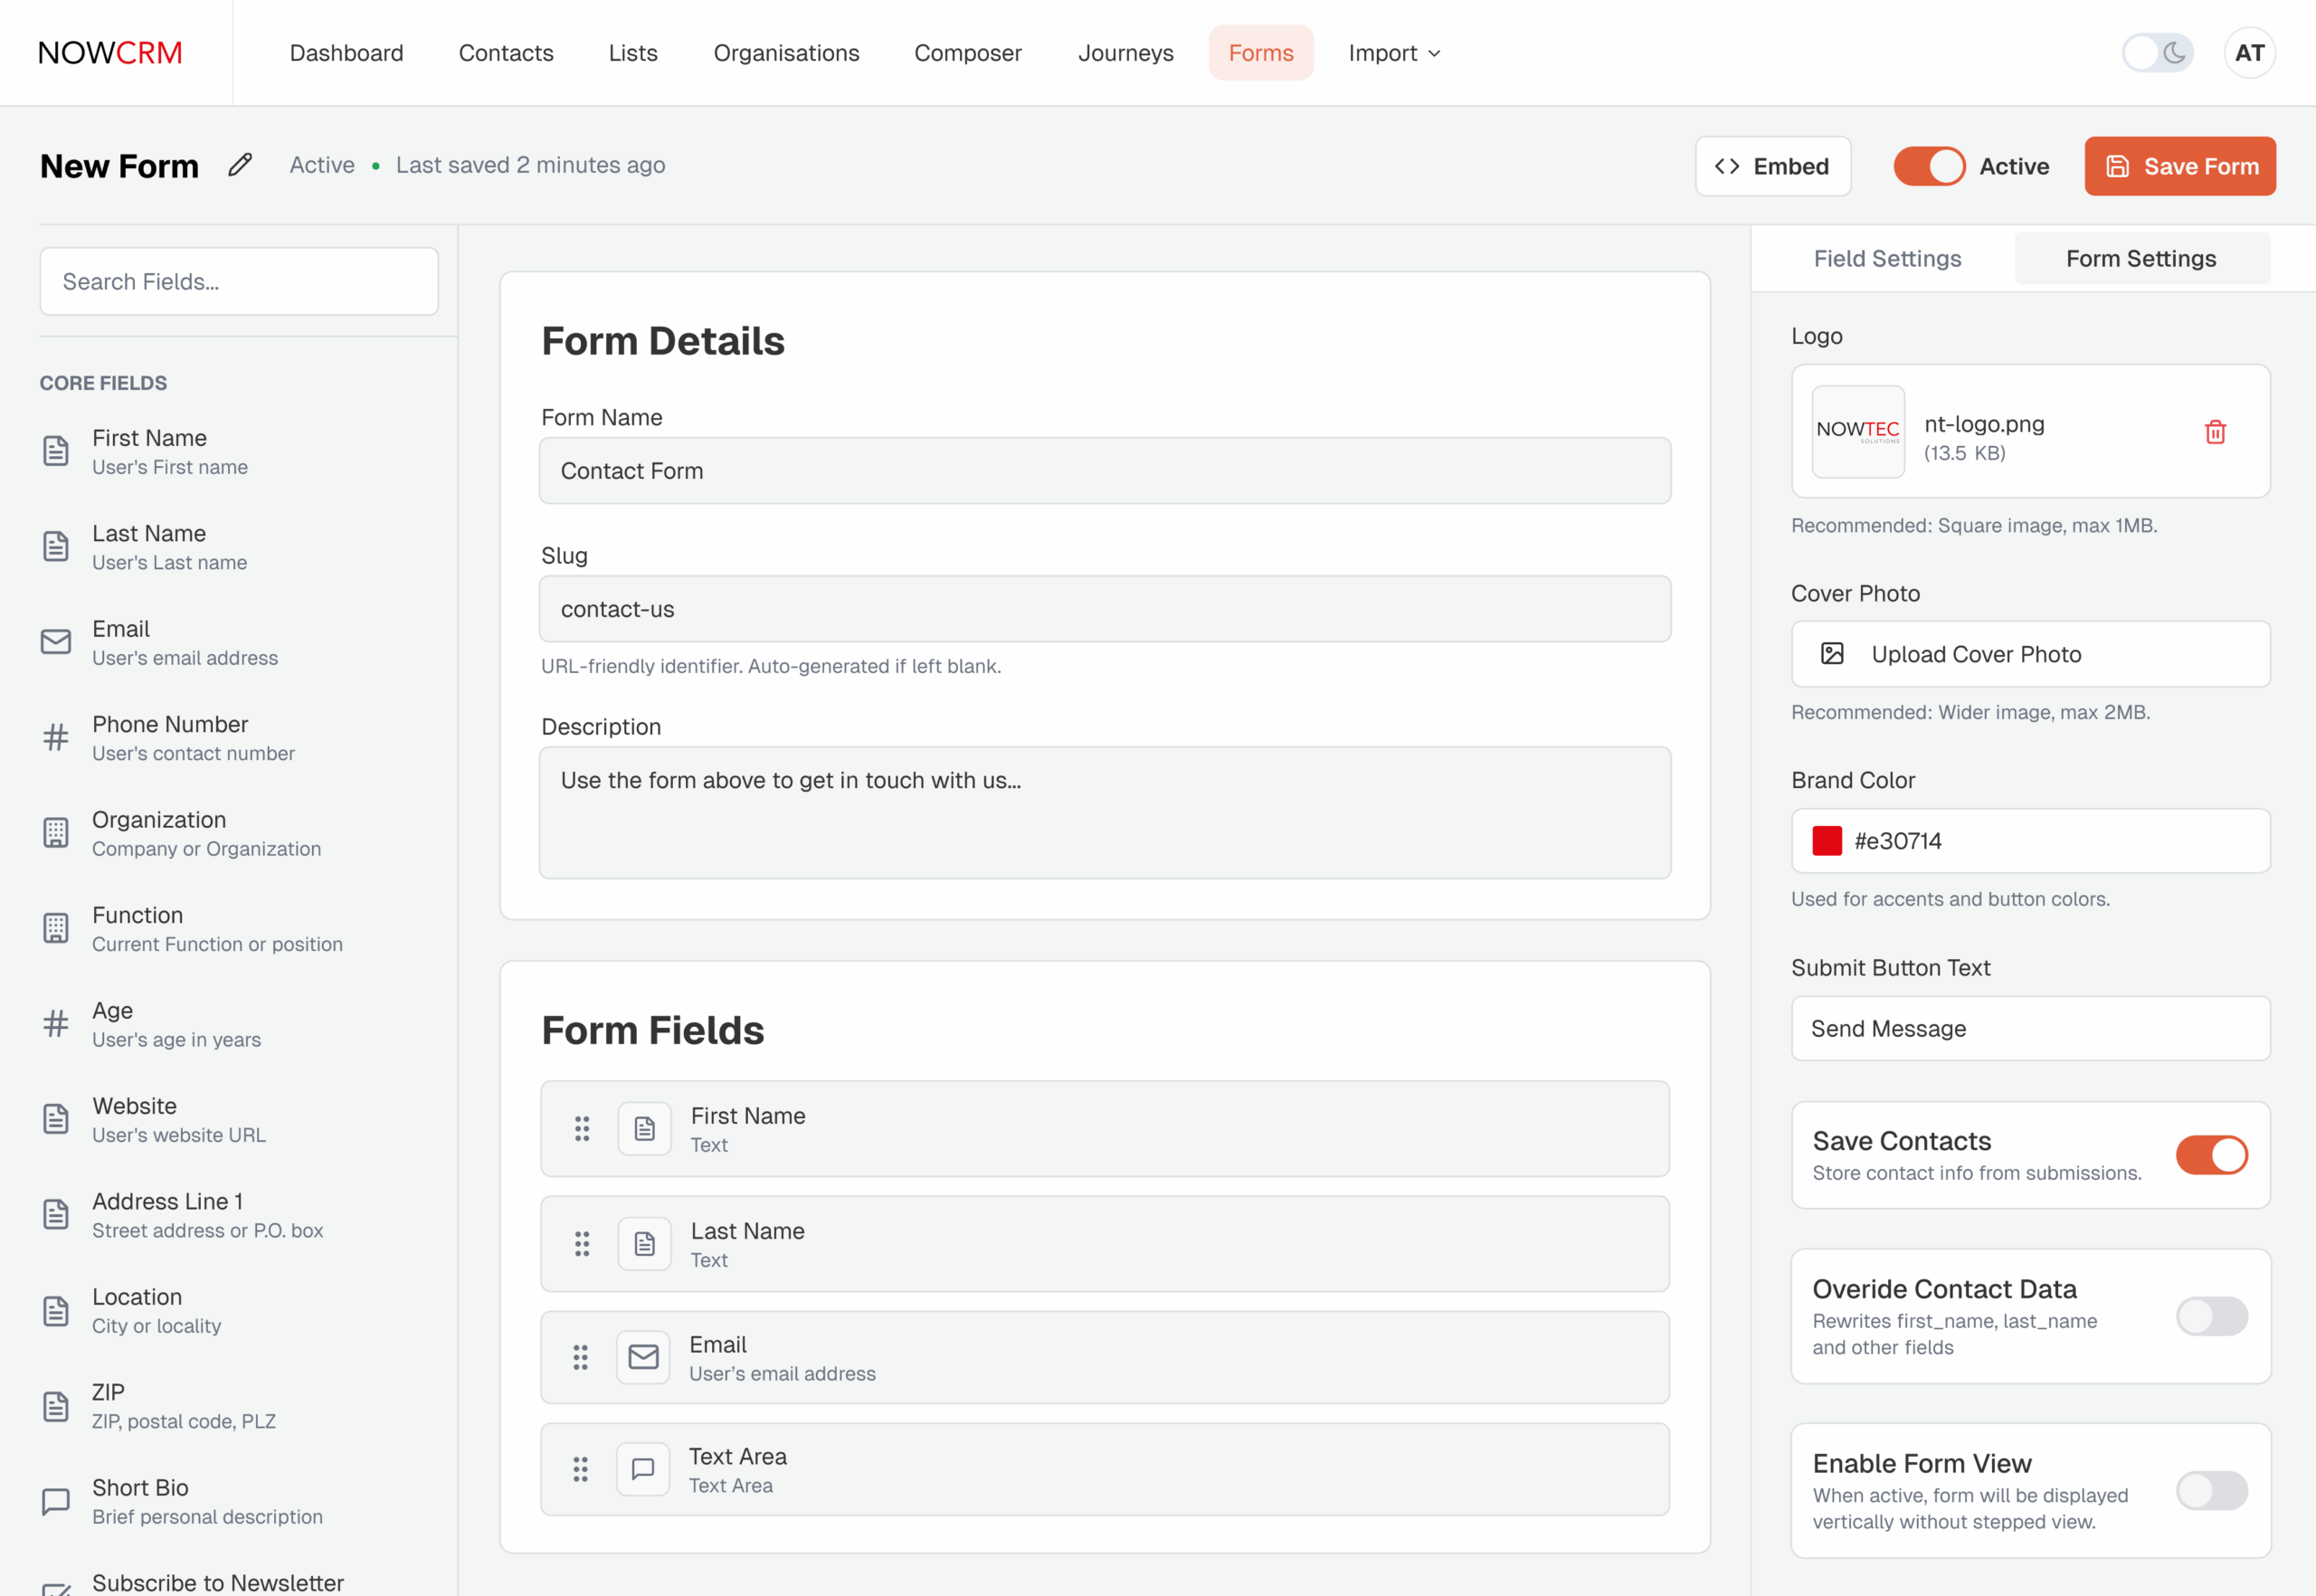
Task: Click the Phone Number hash icon in Core Fields
Action: click(56, 737)
